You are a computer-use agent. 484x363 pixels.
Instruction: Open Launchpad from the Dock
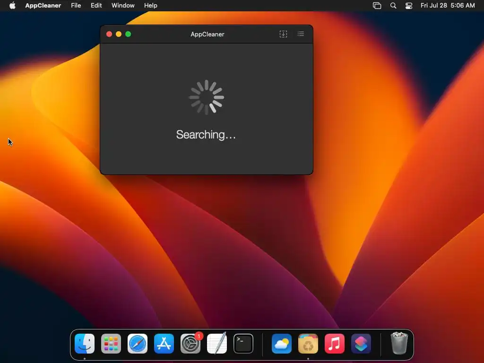tap(111, 344)
